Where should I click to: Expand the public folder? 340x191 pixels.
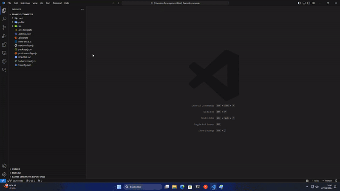(13, 22)
